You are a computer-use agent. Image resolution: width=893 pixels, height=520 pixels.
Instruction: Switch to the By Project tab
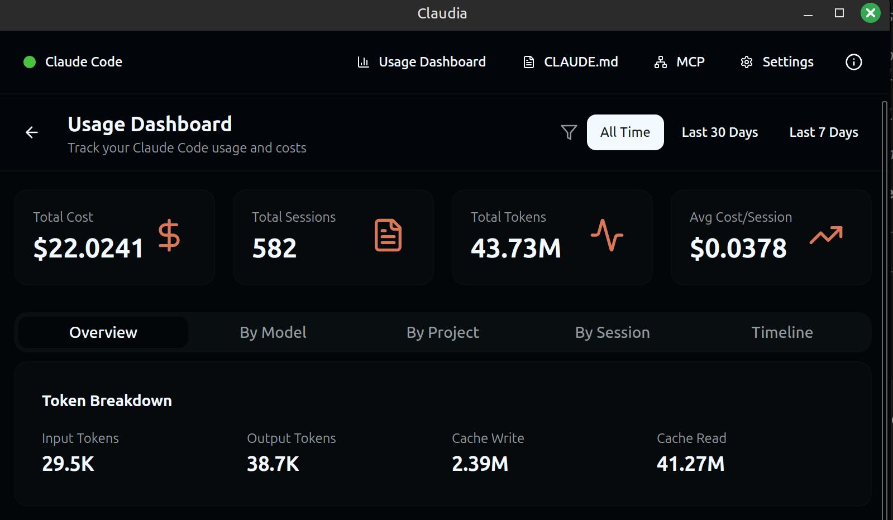[x=443, y=332]
